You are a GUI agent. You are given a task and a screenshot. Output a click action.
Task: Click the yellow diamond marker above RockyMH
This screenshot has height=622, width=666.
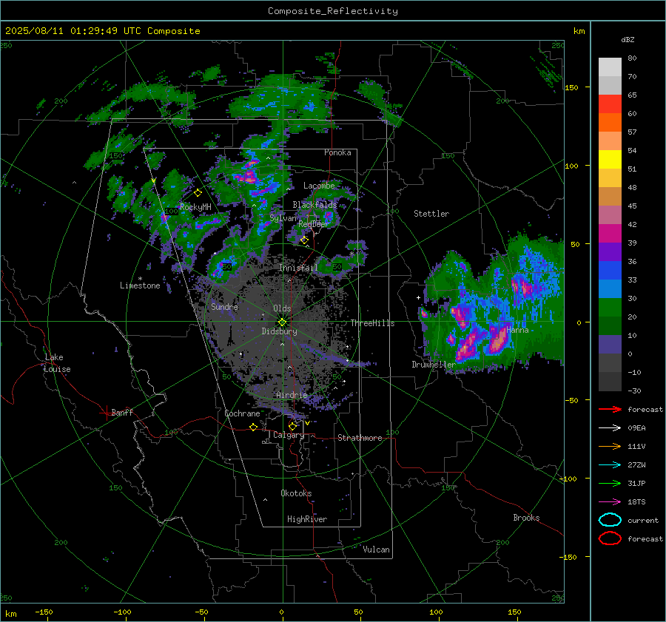(x=198, y=193)
